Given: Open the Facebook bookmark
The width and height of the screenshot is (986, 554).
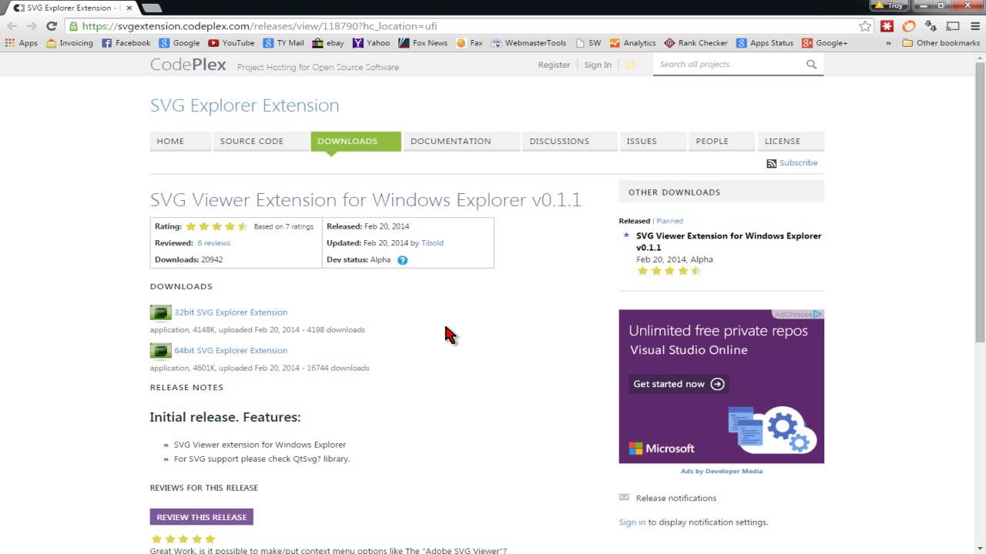Looking at the screenshot, I should pos(126,43).
